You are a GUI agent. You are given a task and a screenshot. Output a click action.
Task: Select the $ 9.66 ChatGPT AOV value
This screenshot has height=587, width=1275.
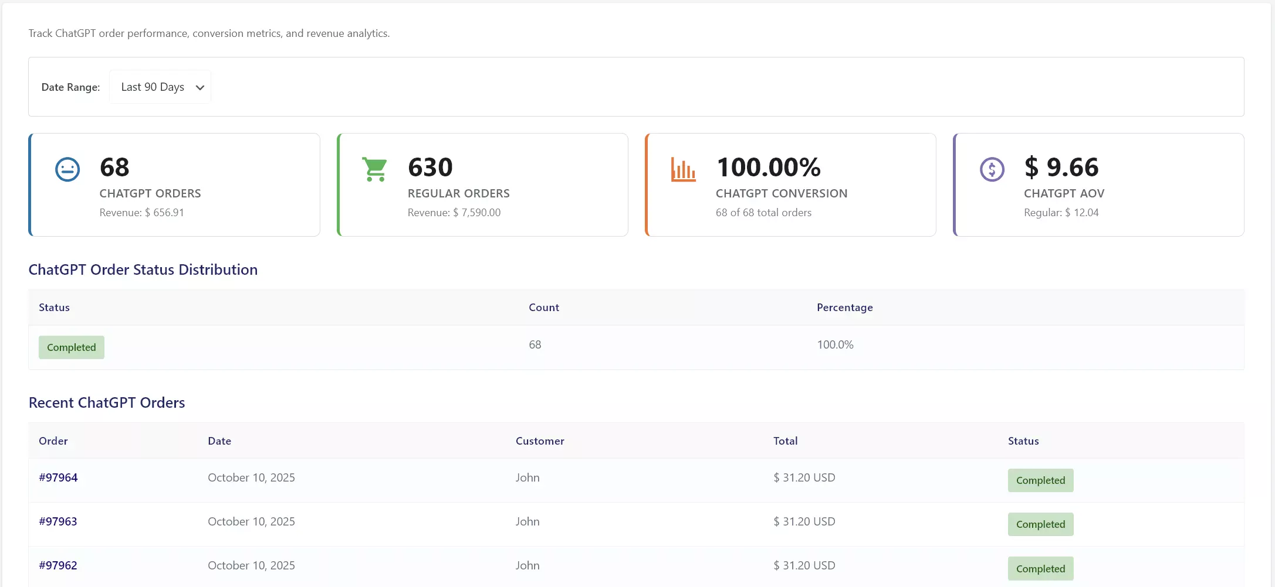pos(1061,168)
